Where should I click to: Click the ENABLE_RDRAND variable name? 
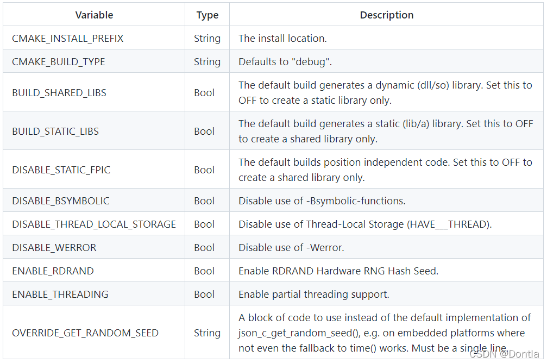tap(53, 271)
